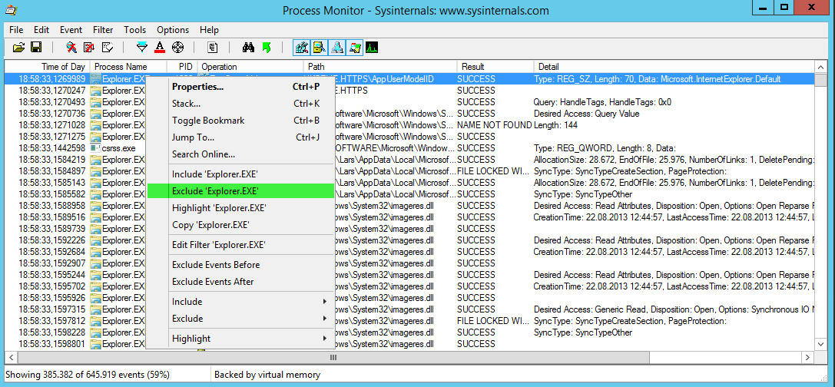Click 'Showing 385.382 of 645.919 events' status

click(x=87, y=375)
